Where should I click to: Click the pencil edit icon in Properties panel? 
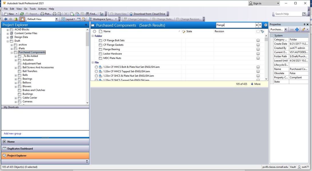click(x=303, y=29)
